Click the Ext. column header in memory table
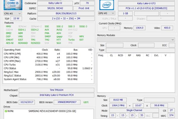The height and width of the screenshot is (119, 178). (x=156, y=55)
